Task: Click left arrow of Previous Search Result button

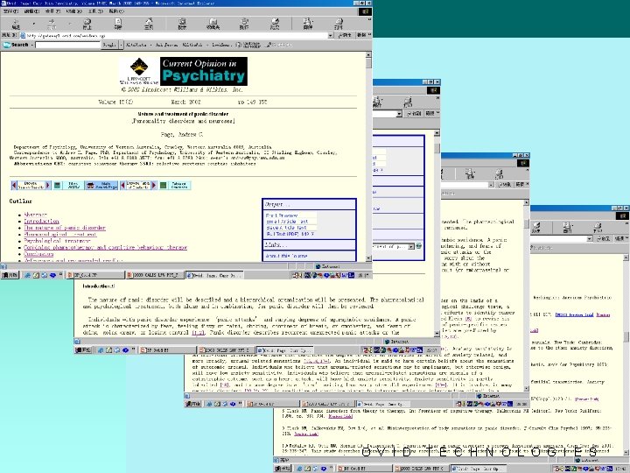Action: click(x=14, y=185)
